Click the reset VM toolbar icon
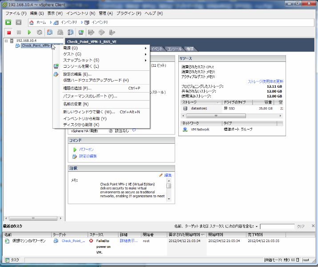Image resolution: width=318 pixels, height=267 pixels. [x=39, y=32]
